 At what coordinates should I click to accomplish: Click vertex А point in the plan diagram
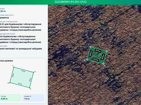pyautogui.click(x=34, y=72)
